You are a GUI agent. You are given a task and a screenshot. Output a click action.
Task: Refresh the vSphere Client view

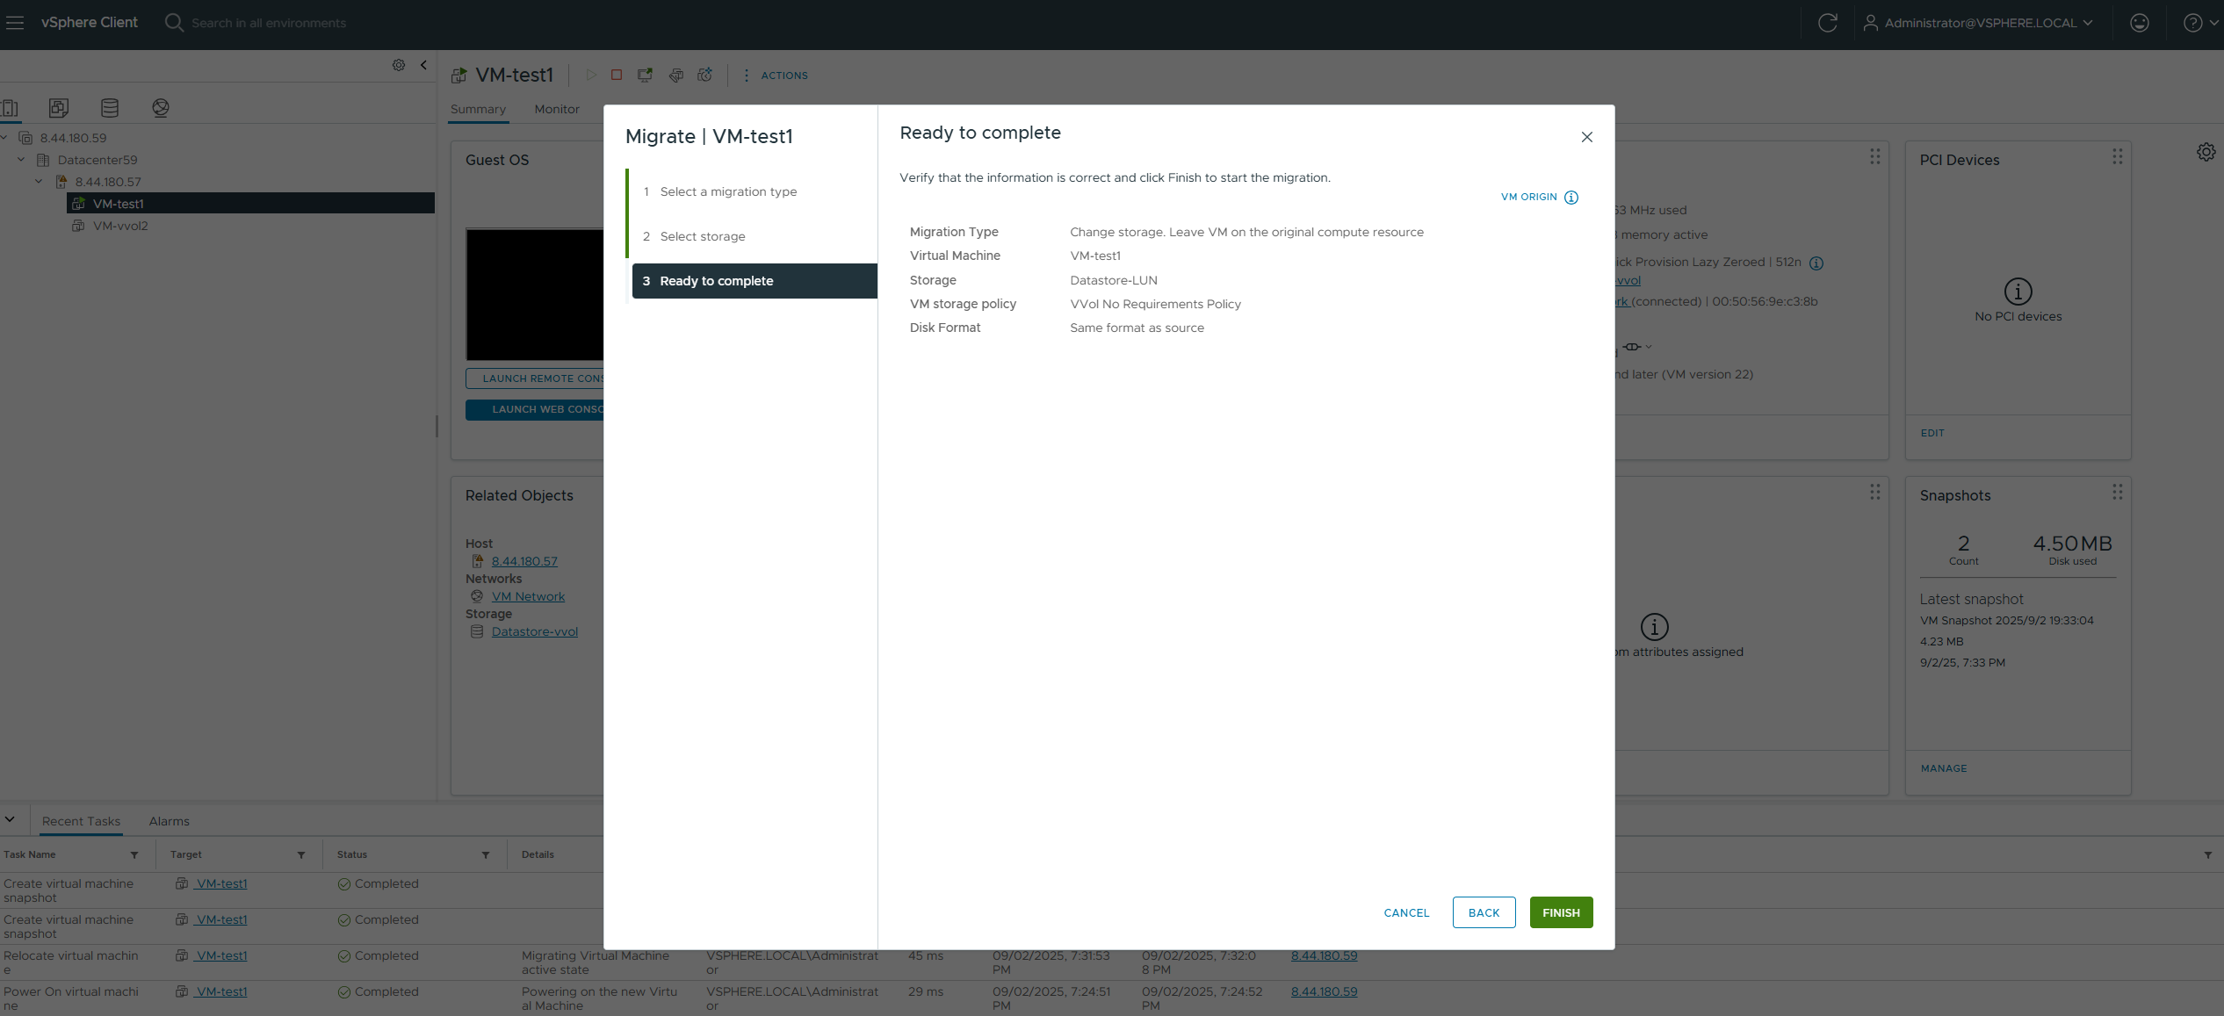[x=1827, y=23]
